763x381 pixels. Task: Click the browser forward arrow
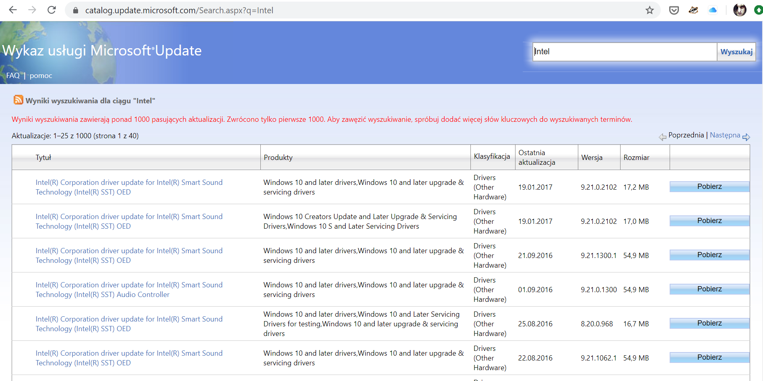pos(32,10)
